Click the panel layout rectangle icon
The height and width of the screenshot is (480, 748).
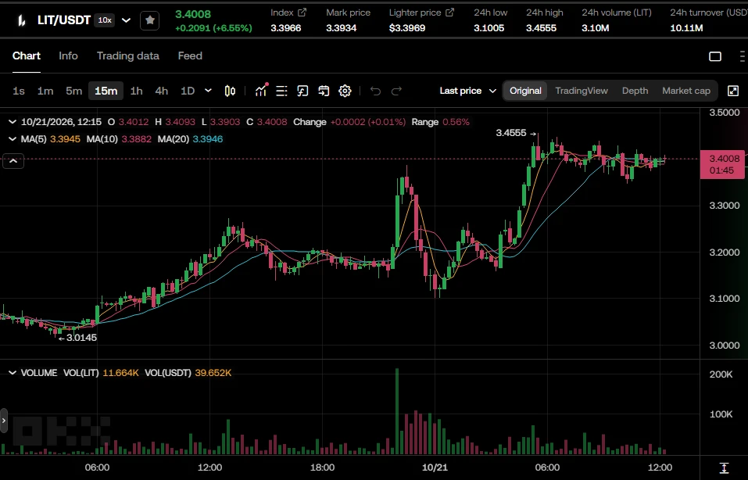[x=715, y=56]
